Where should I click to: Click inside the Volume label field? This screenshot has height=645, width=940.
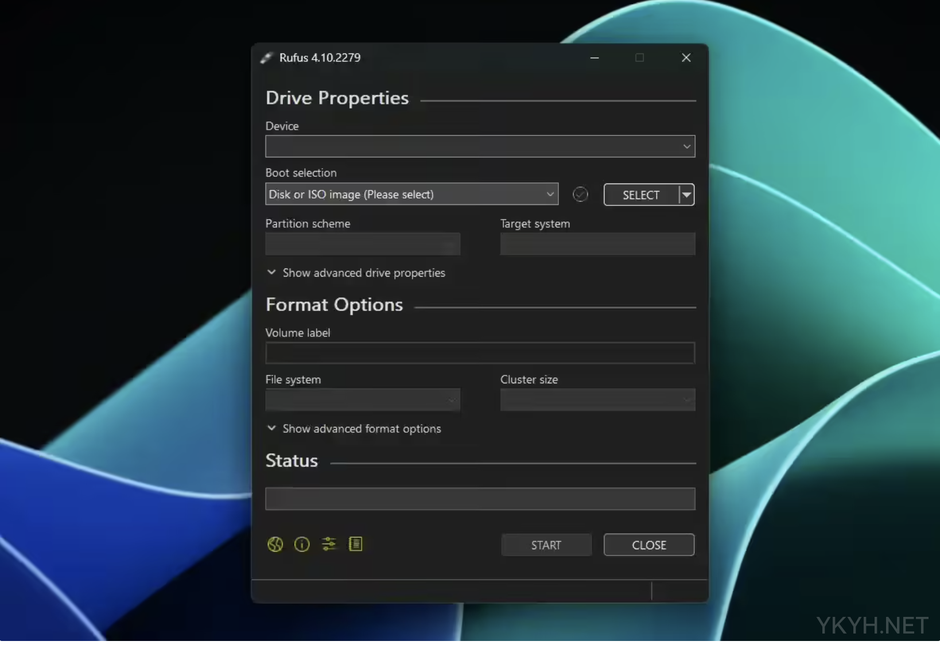point(480,353)
